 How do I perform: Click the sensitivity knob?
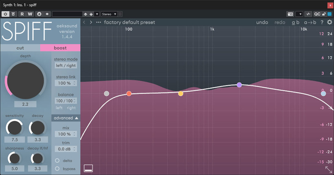click(x=15, y=127)
